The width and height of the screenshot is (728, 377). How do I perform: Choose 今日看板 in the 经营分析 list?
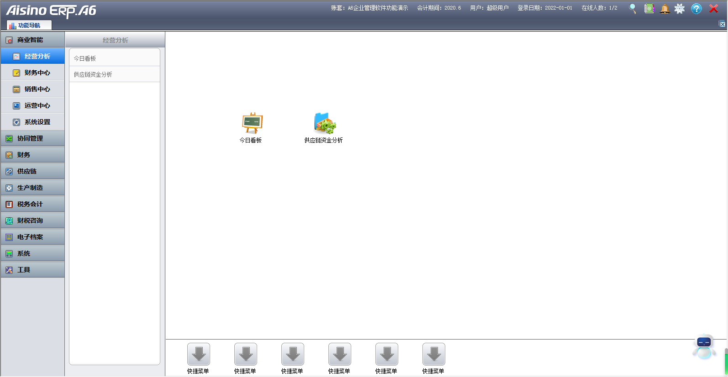coord(85,58)
